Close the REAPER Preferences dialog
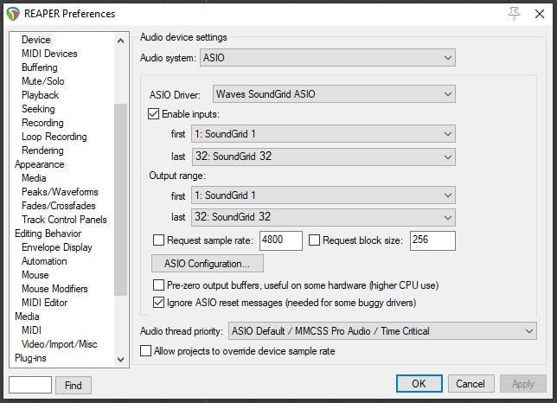The image size is (557, 403). click(x=539, y=14)
